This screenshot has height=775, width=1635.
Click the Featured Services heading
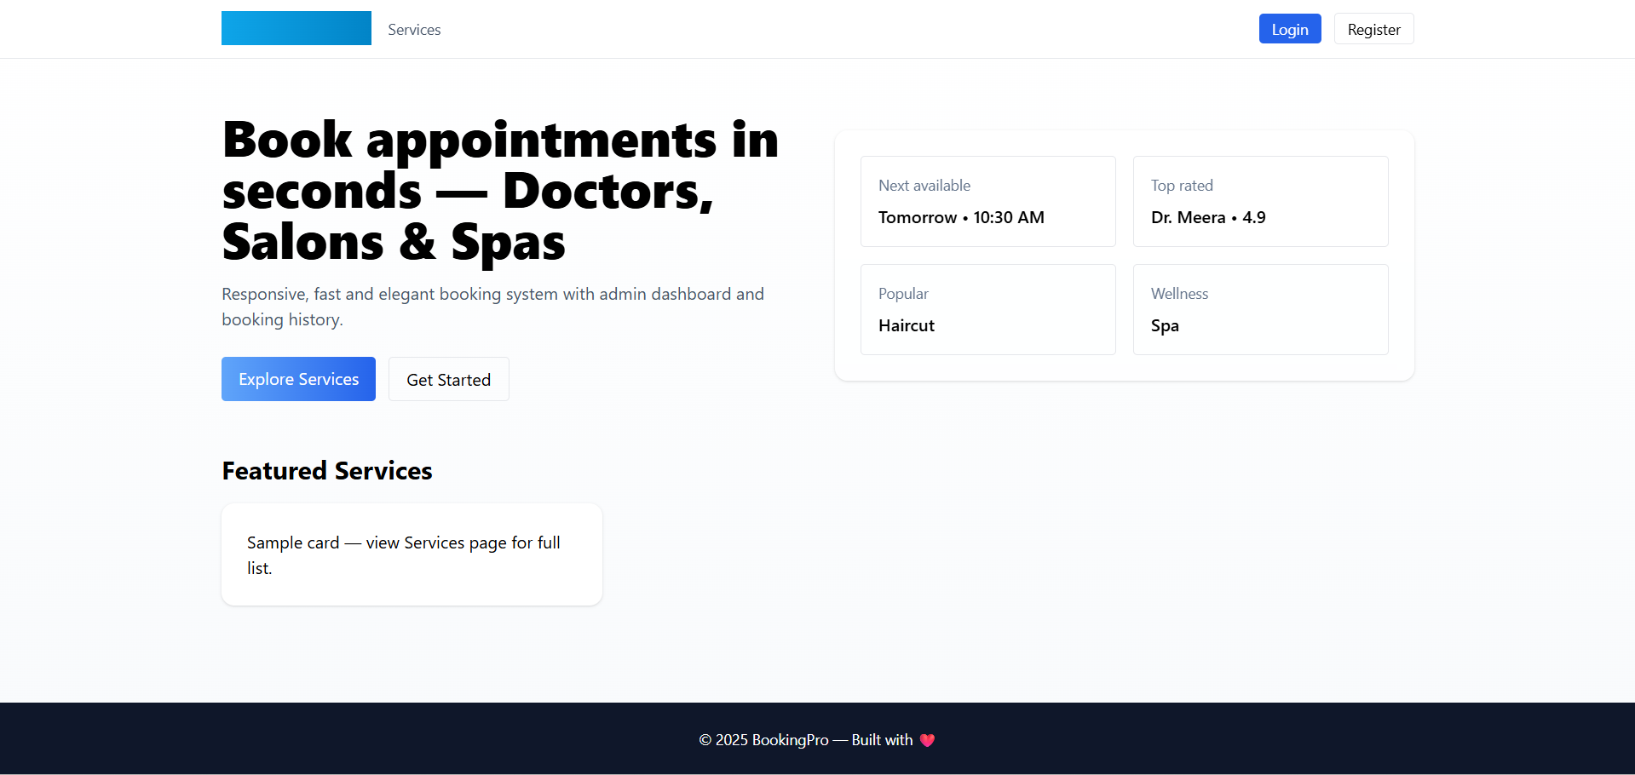click(x=326, y=470)
